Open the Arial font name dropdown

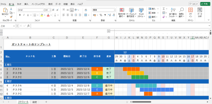44,10
